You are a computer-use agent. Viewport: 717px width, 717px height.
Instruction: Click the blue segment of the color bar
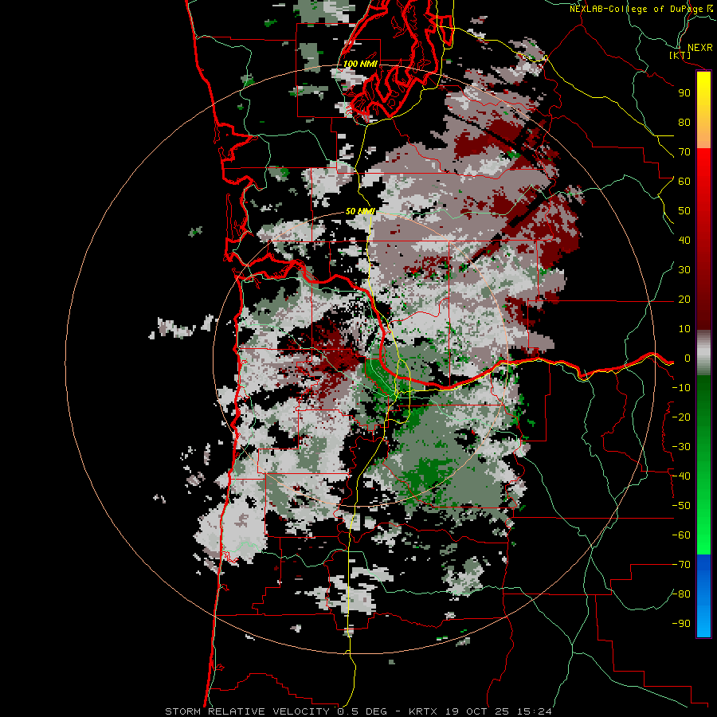pos(703,596)
